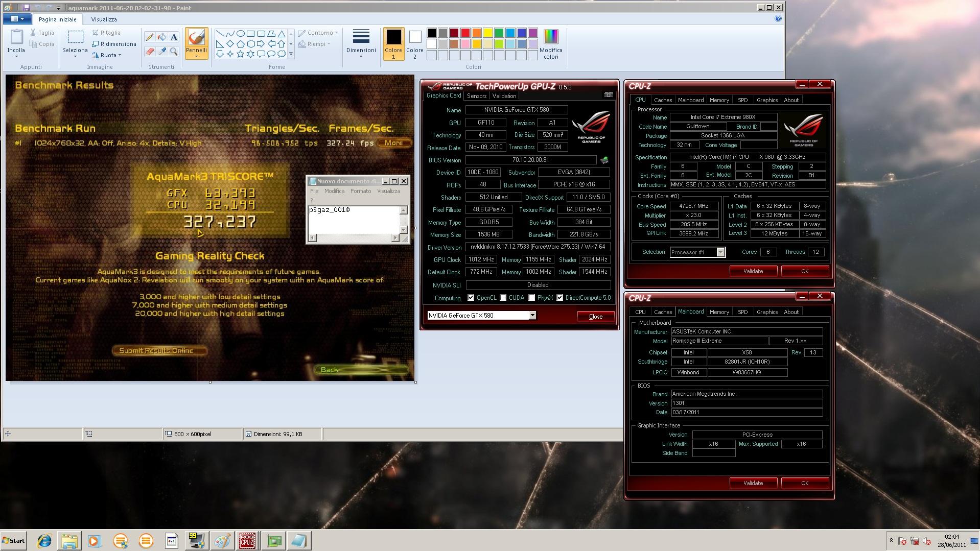The height and width of the screenshot is (551, 980).
Task: Expand the Pennelli brushes dropdown
Action: [x=196, y=56]
